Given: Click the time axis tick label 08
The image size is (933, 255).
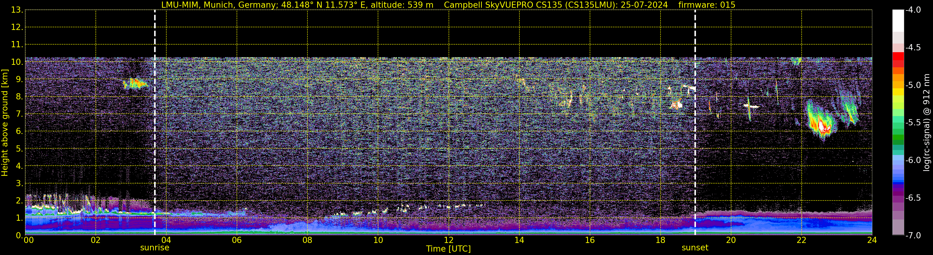Looking at the screenshot, I should click(x=308, y=240).
